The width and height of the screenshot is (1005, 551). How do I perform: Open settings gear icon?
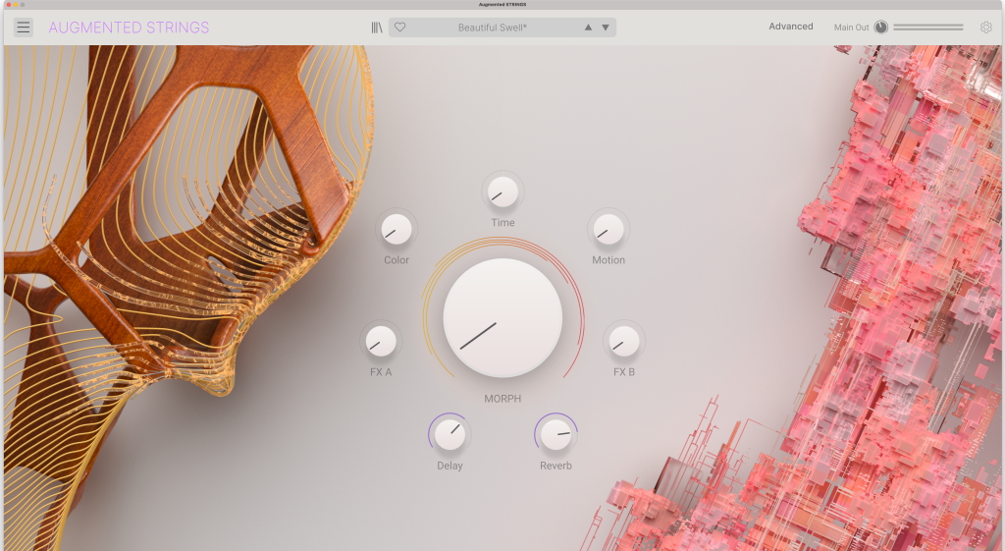click(985, 27)
